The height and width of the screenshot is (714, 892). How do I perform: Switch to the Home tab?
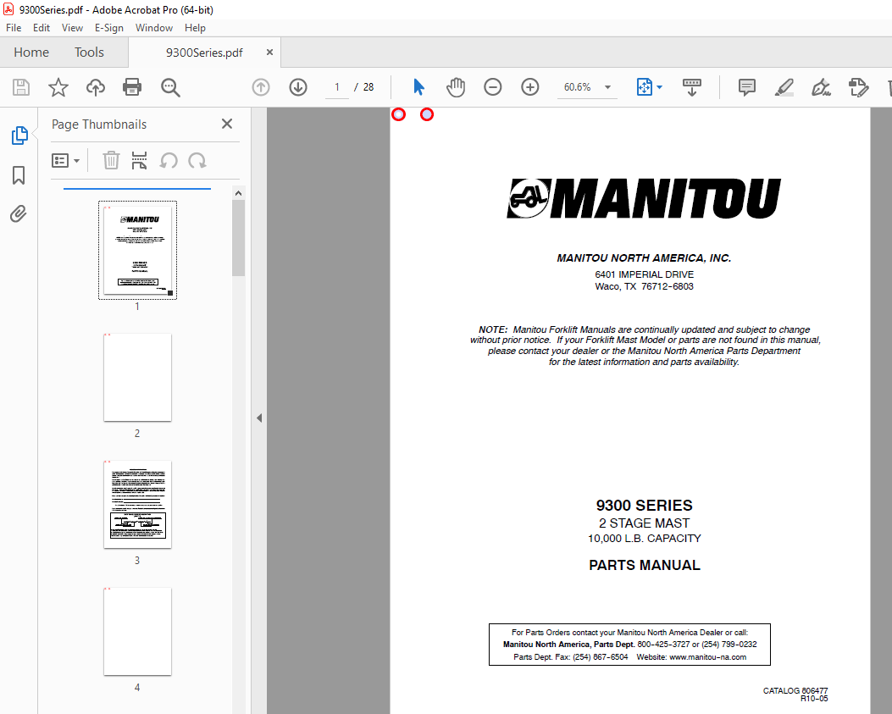(x=31, y=53)
